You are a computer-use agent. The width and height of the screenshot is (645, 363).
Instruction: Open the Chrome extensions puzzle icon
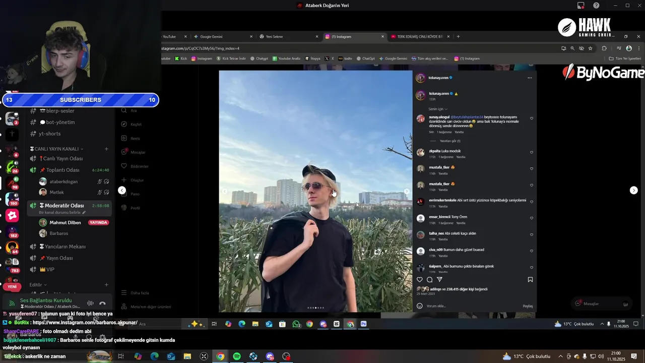click(x=604, y=48)
